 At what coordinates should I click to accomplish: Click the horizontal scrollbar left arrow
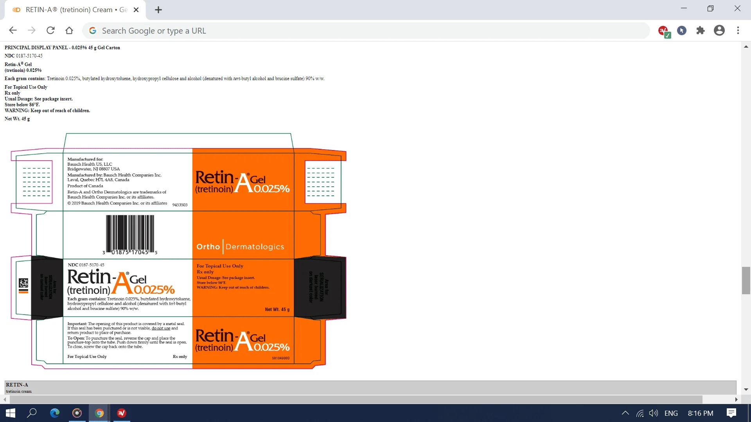click(5, 399)
